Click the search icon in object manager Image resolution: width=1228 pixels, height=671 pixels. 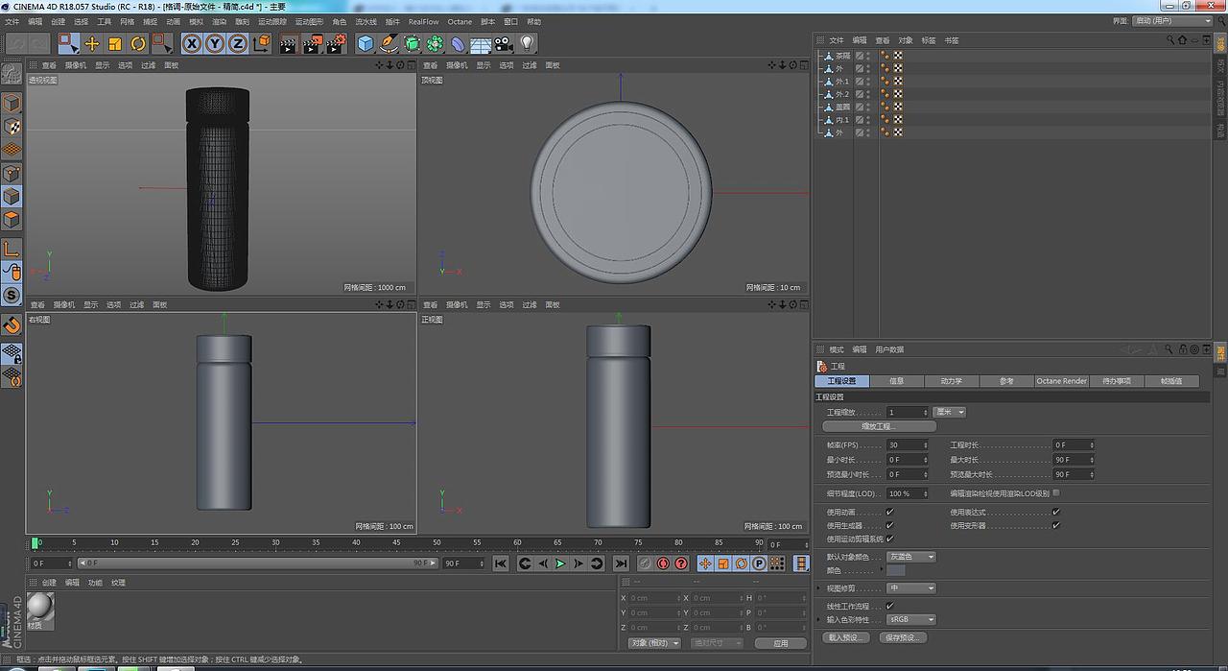pos(1170,40)
